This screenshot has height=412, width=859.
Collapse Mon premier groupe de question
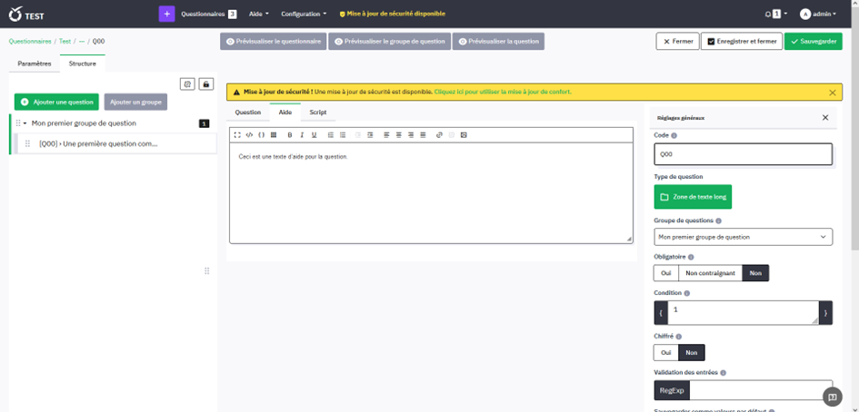[25, 123]
